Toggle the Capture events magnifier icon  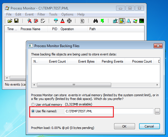coord(30,21)
